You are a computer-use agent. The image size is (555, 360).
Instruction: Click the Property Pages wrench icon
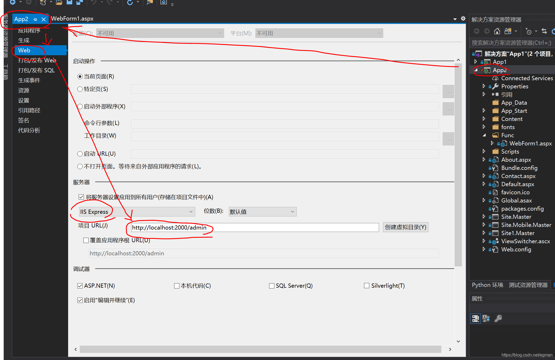498,318
